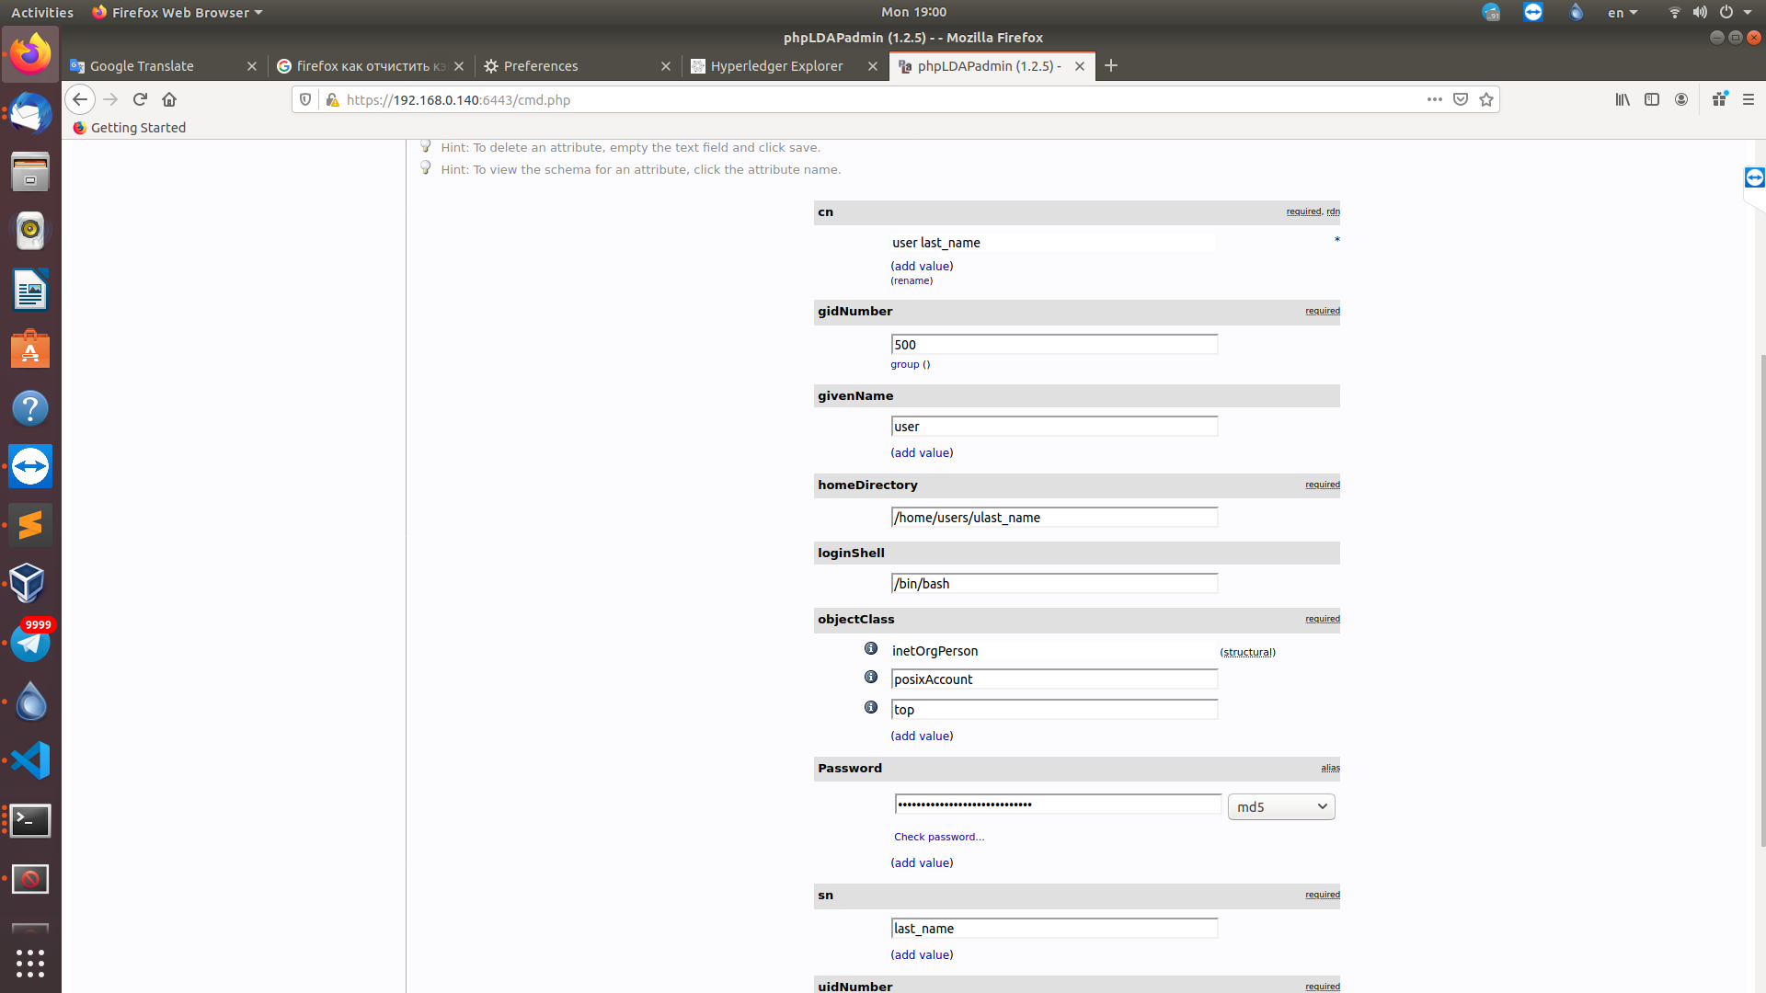Open the Firefox Library sidebar icon
Image resolution: width=1766 pixels, height=993 pixels.
[1623, 99]
